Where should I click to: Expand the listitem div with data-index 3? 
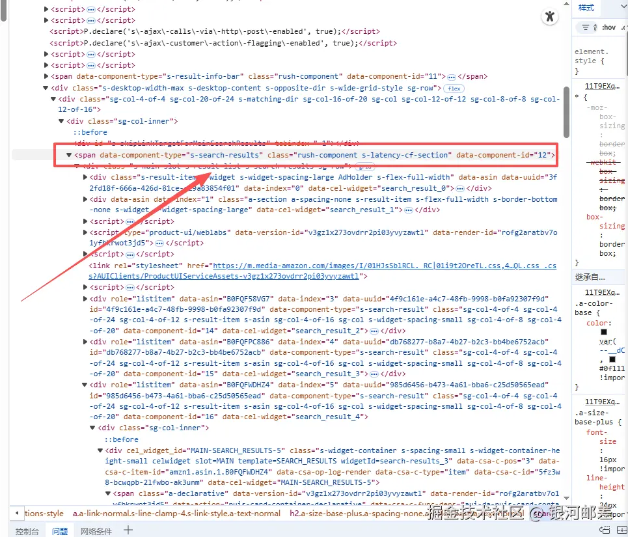[85, 299]
